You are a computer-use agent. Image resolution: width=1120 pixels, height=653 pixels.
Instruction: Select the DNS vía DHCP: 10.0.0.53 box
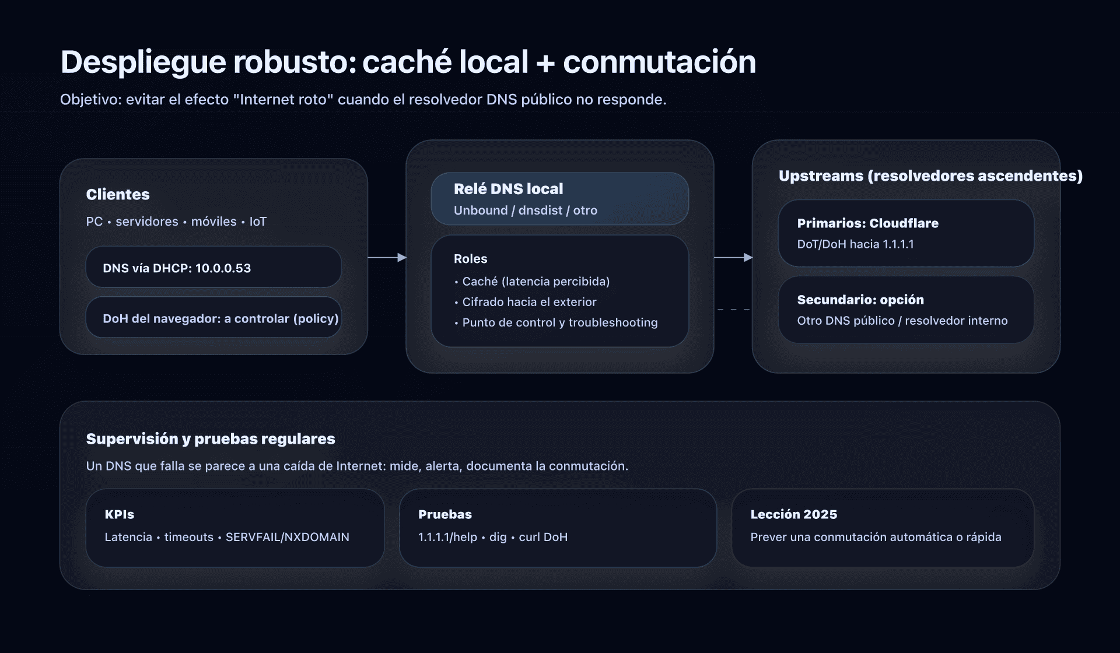[x=213, y=267]
